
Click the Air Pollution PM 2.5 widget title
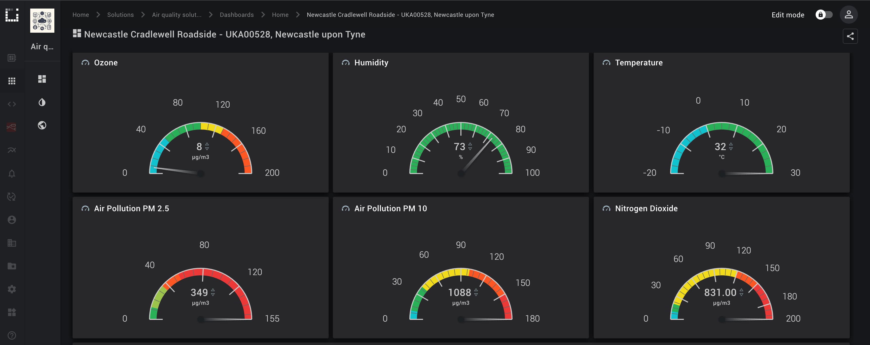tap(131, 209)
